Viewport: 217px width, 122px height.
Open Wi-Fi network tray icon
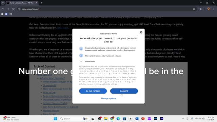tap(196, 119)
